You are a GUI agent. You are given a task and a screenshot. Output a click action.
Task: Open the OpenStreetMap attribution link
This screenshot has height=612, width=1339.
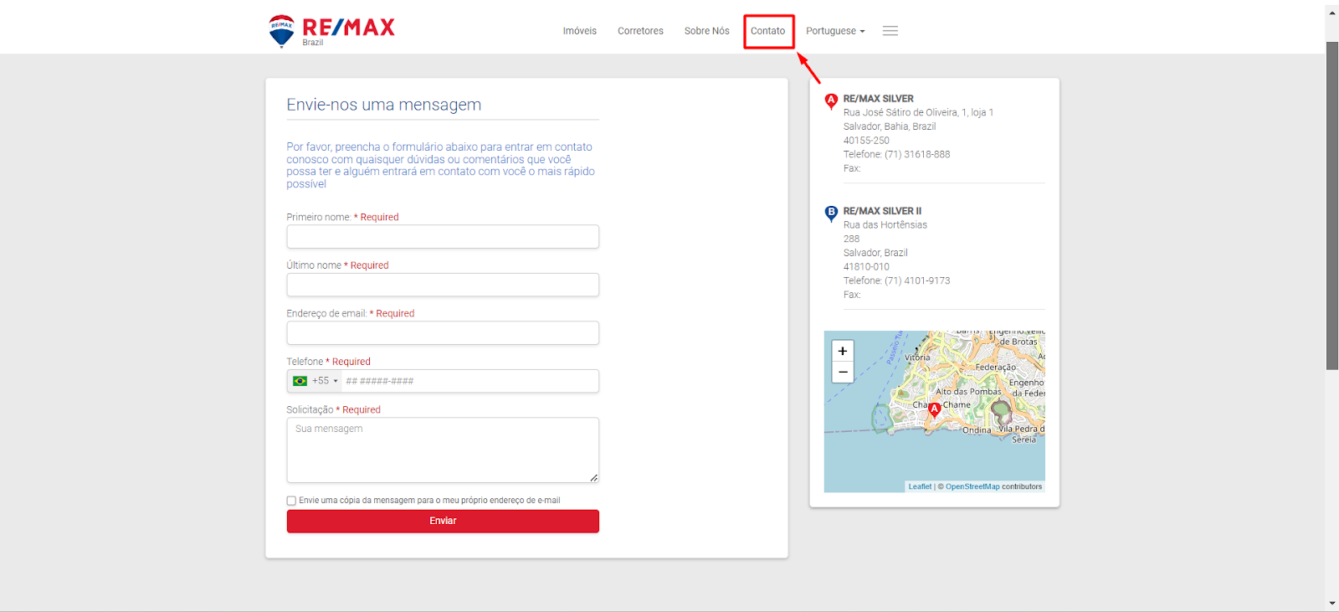[x=972, y=486]
